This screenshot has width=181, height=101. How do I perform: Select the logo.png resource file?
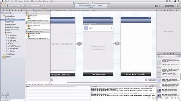tap(10, 53)
